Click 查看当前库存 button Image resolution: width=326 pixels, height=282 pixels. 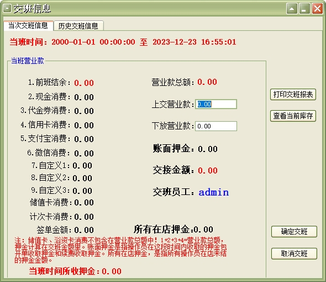point(293,116)
